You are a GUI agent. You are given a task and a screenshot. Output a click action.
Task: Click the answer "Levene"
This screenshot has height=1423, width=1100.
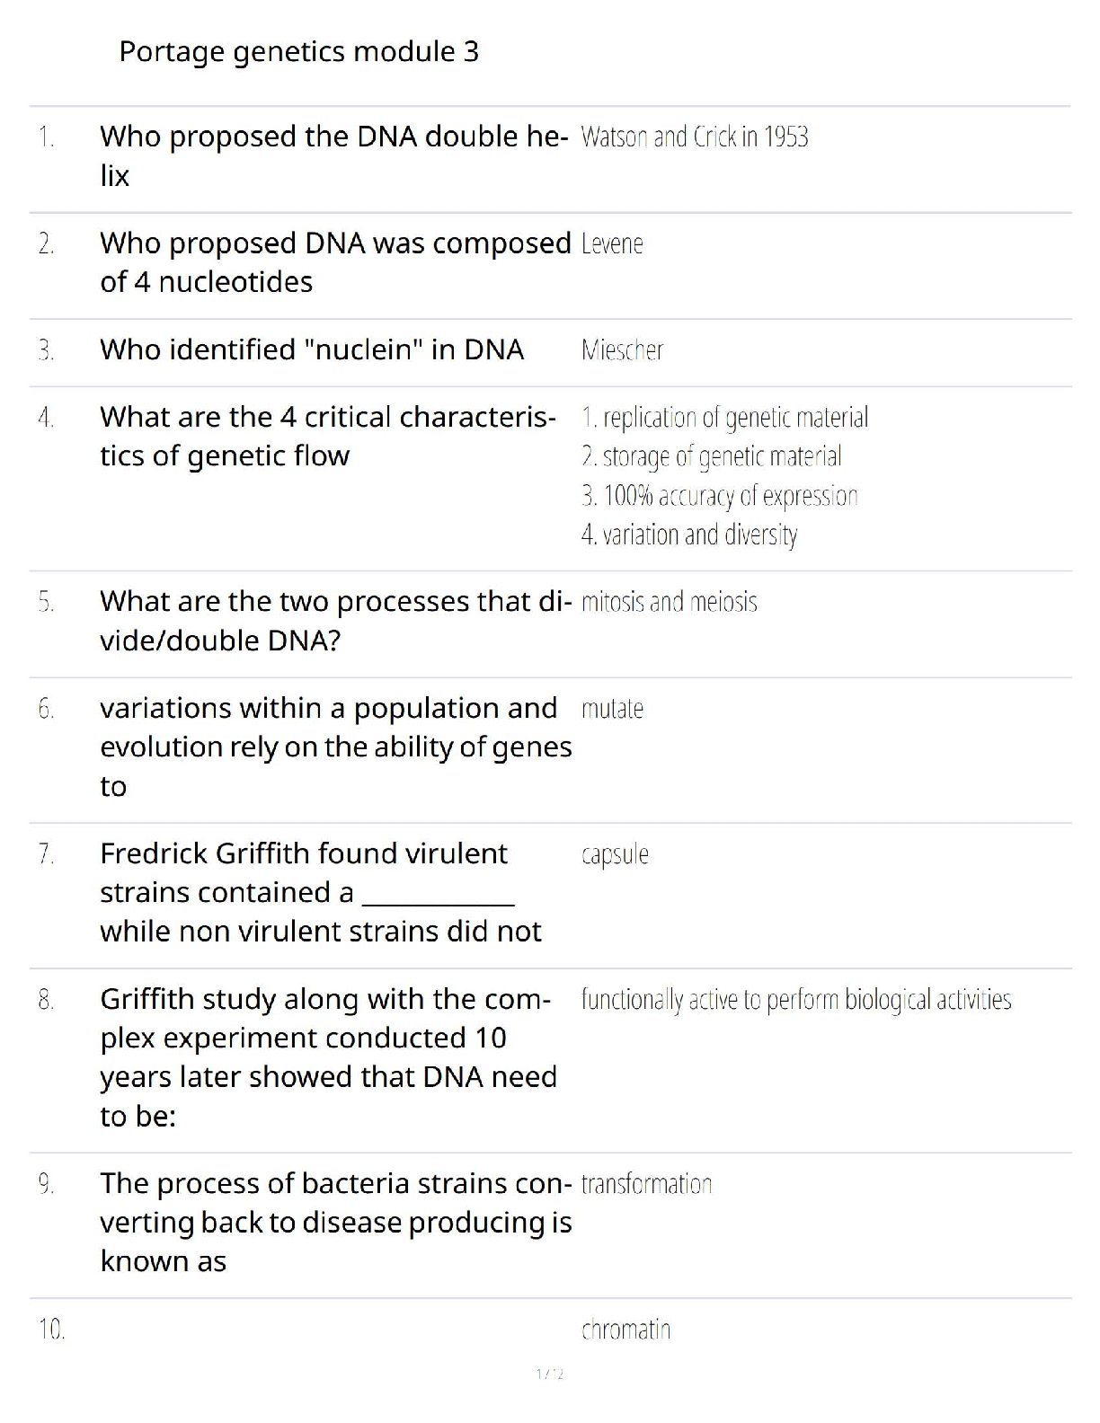[612, 244]
